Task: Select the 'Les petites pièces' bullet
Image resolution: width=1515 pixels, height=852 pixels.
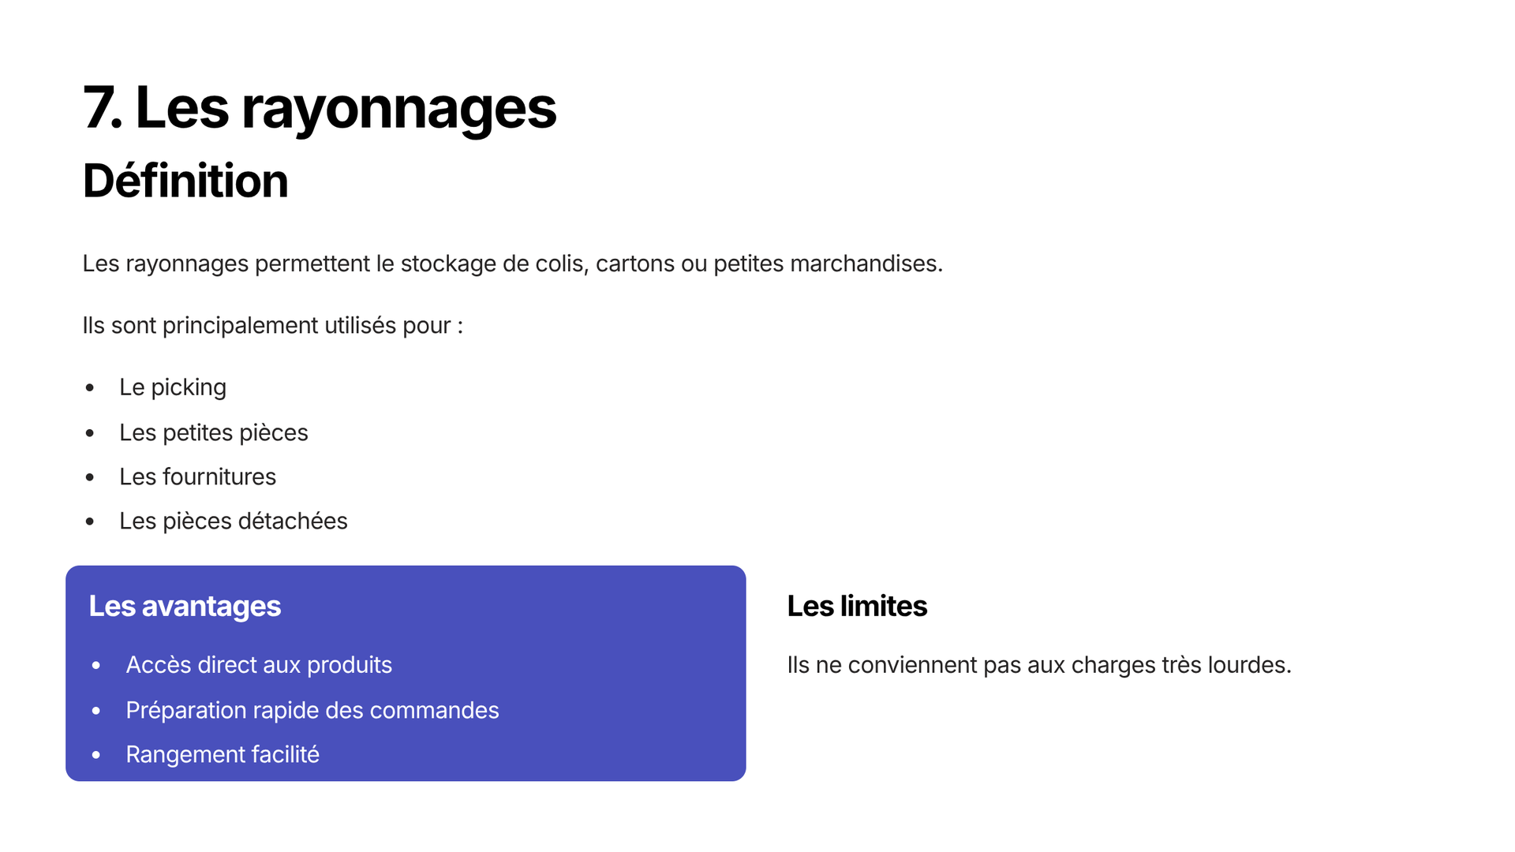Action: click(x=214, y=432)
